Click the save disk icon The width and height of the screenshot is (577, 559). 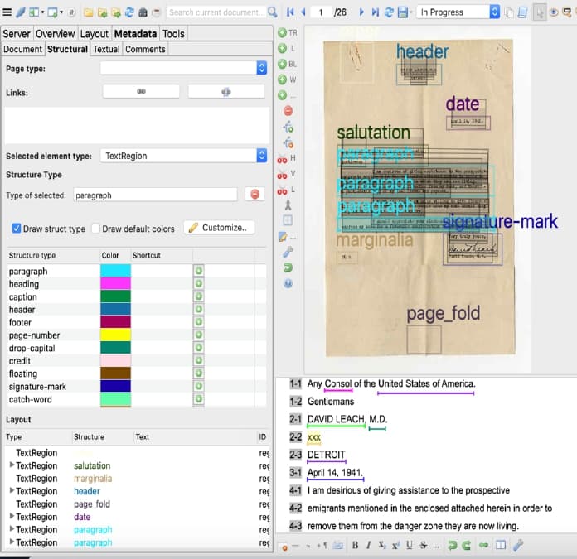pyautogui.click(x=403, y=12)
